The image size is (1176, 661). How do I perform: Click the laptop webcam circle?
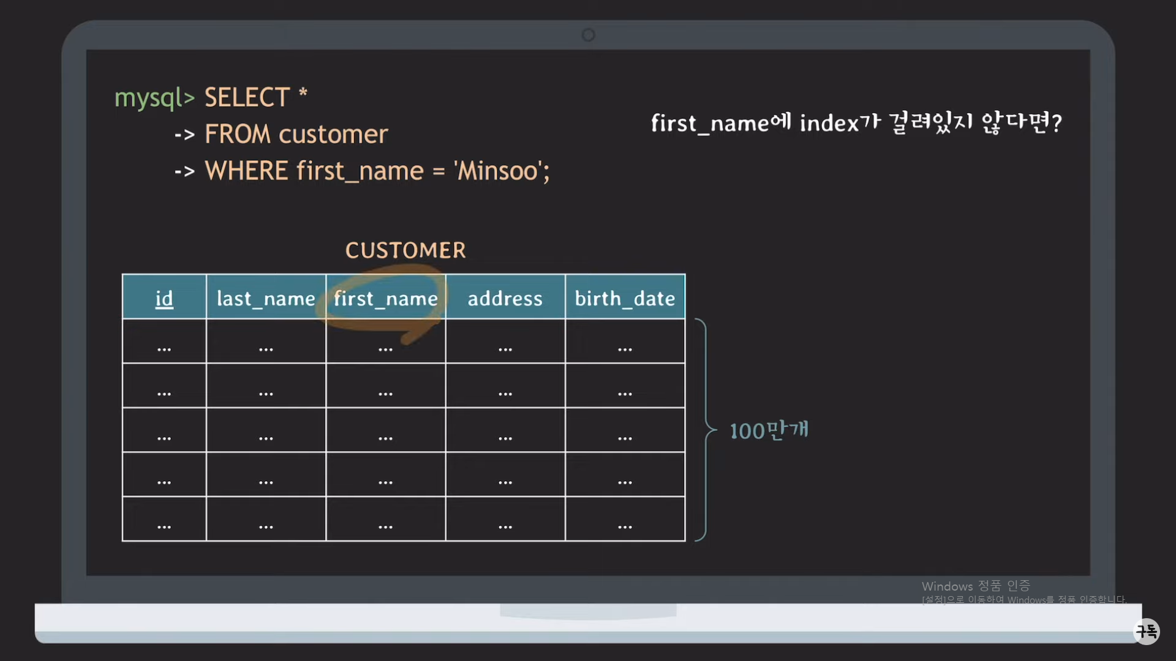click(x=588, y=35)
